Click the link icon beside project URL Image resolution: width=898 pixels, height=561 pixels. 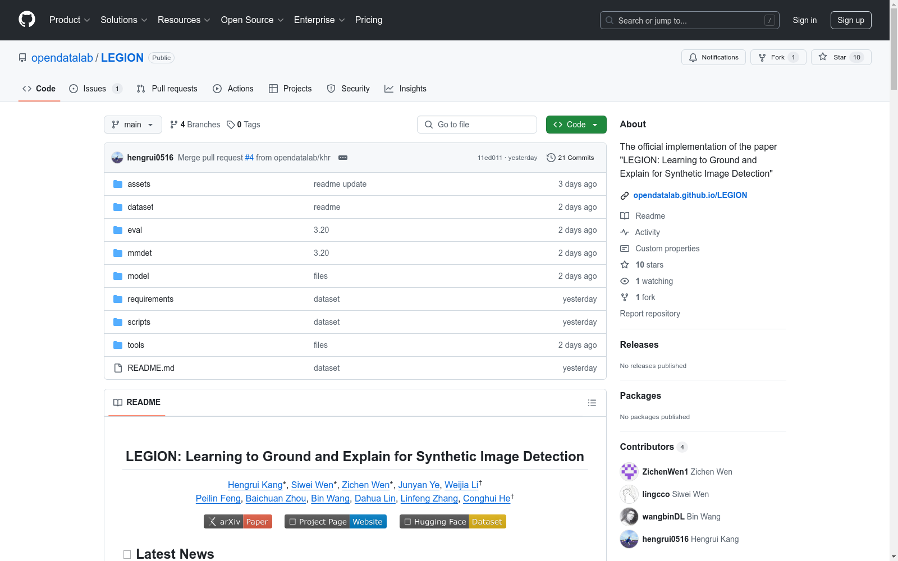pos(625,196)
